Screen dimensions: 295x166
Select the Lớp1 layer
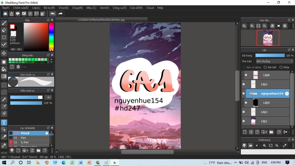tap(265, 121)
